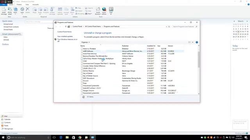The height and width of the screenshot is (140, 250).
Task: Open Task View from the taskbar
Action: tap(54, 137)
